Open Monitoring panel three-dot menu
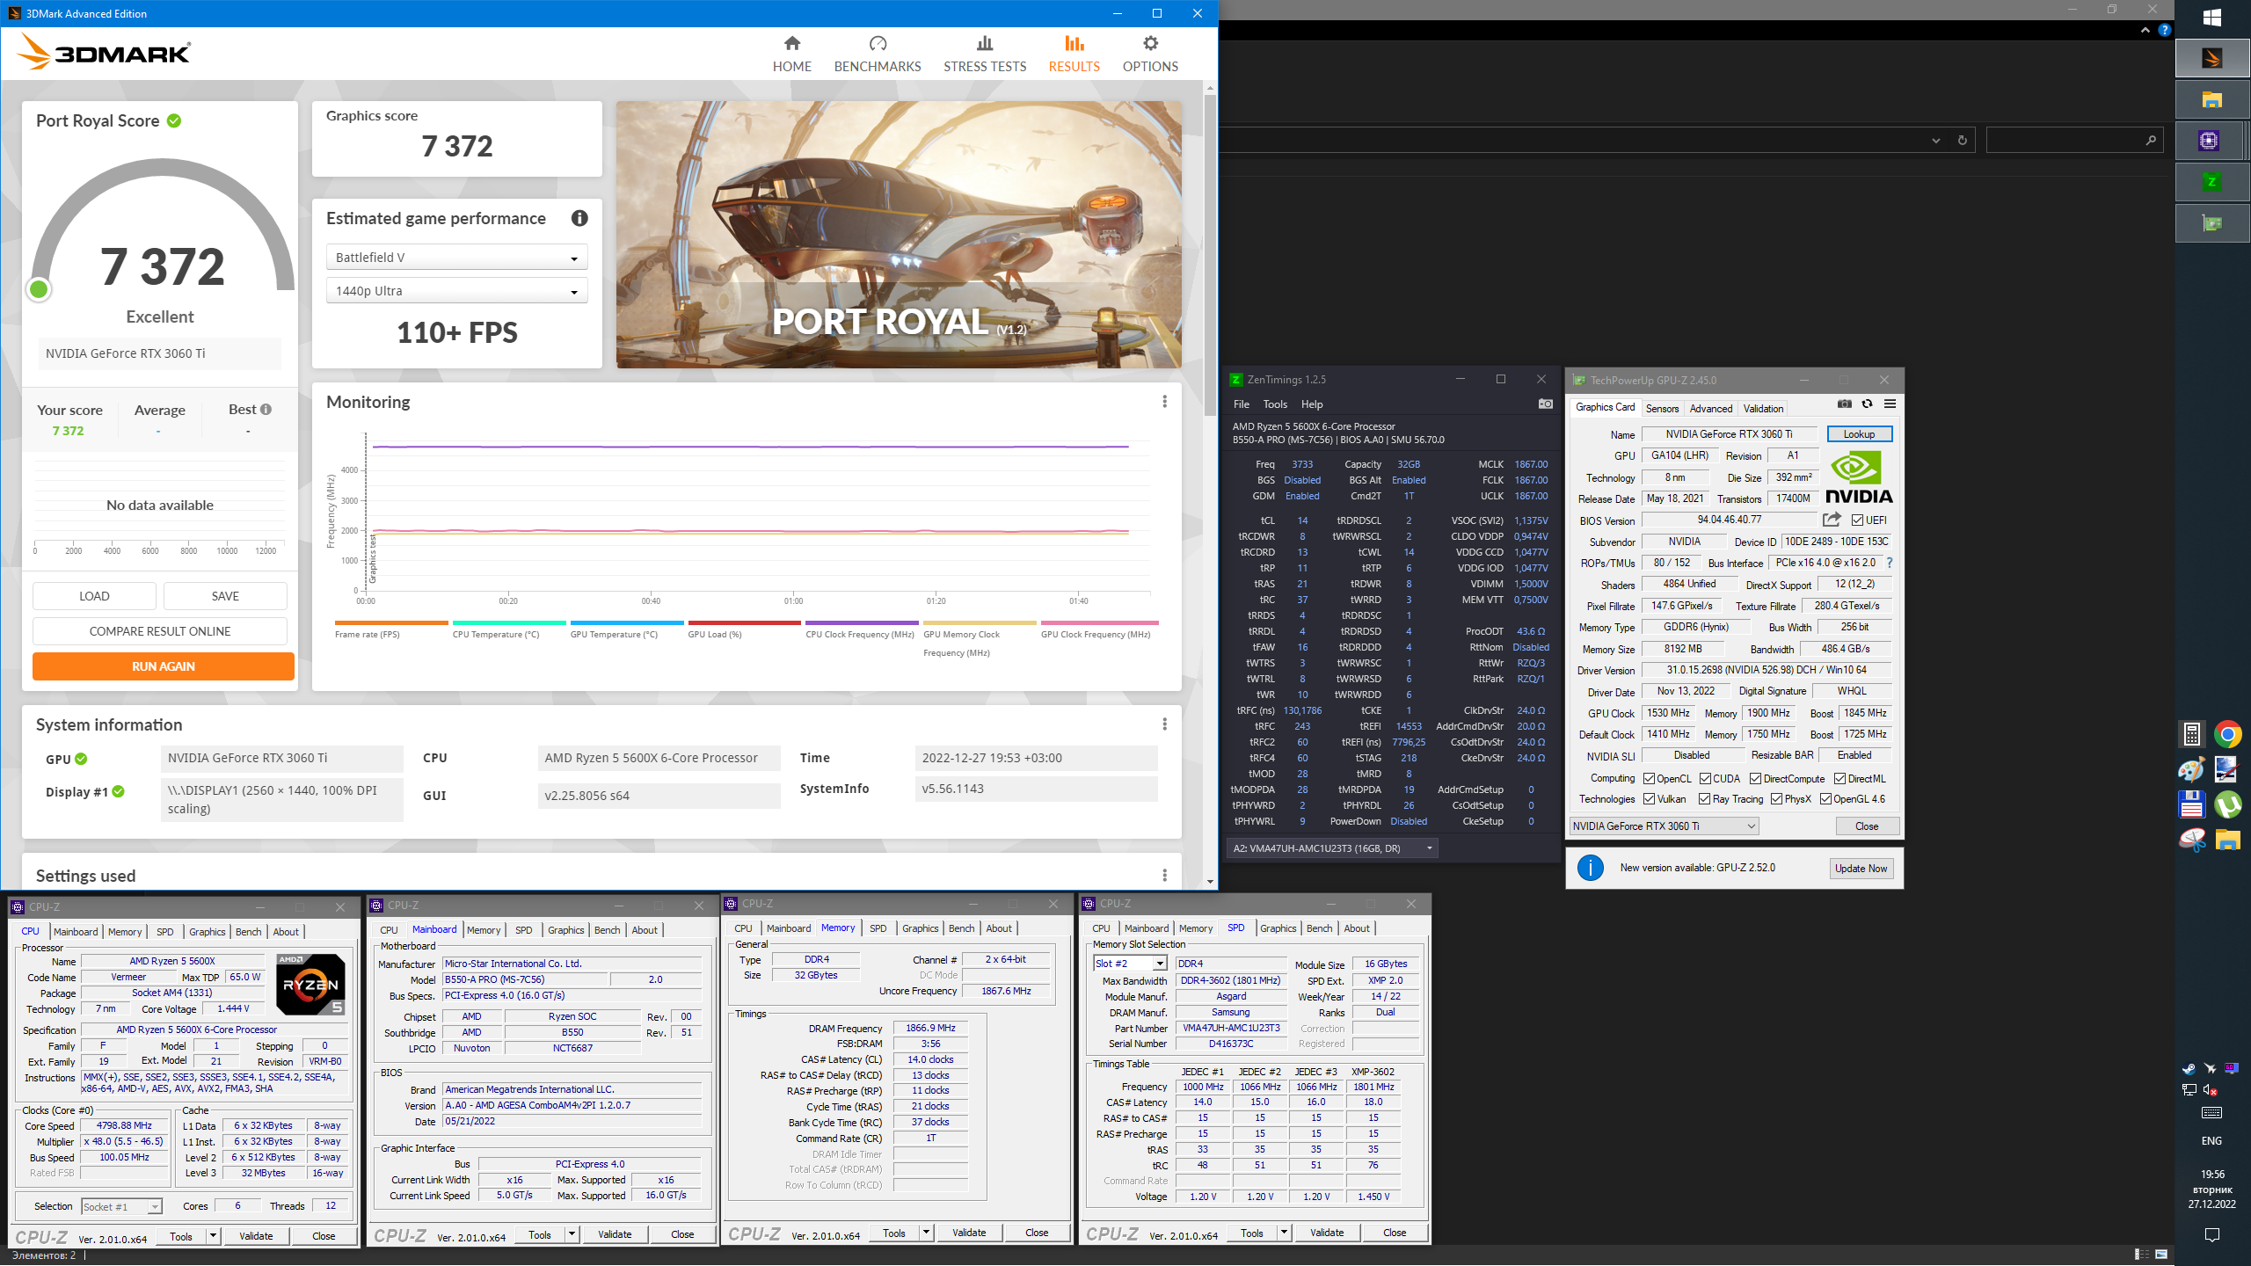 point(1164,402)
